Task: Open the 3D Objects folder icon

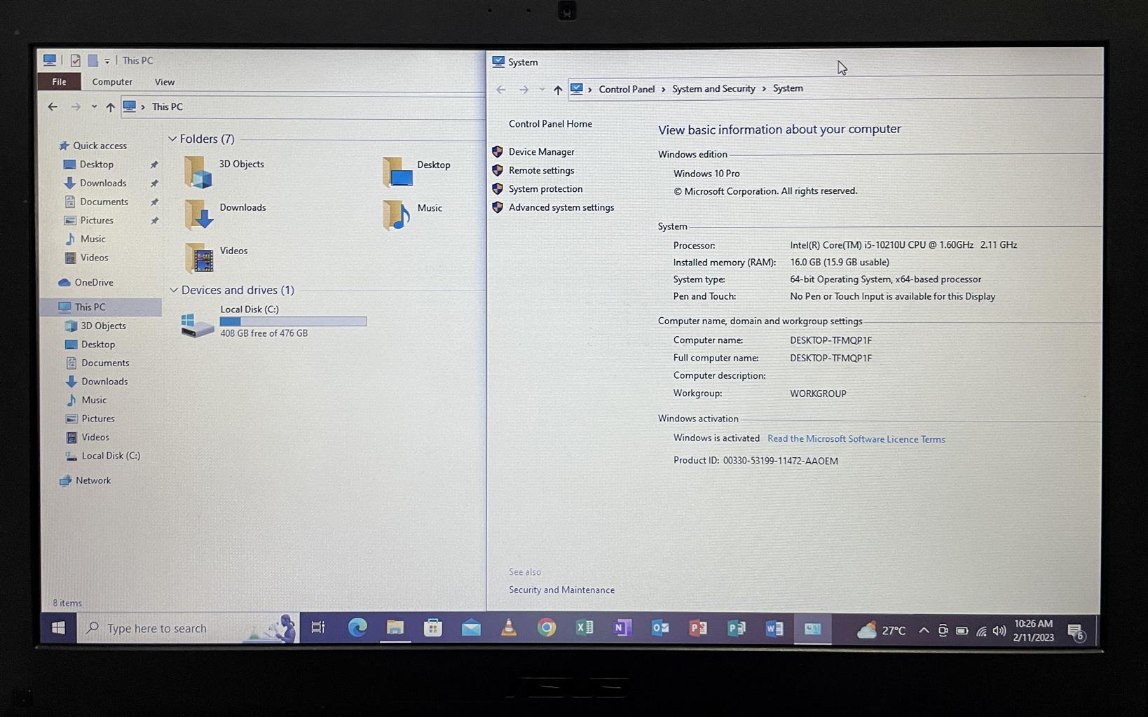Action: coord(198,172)
